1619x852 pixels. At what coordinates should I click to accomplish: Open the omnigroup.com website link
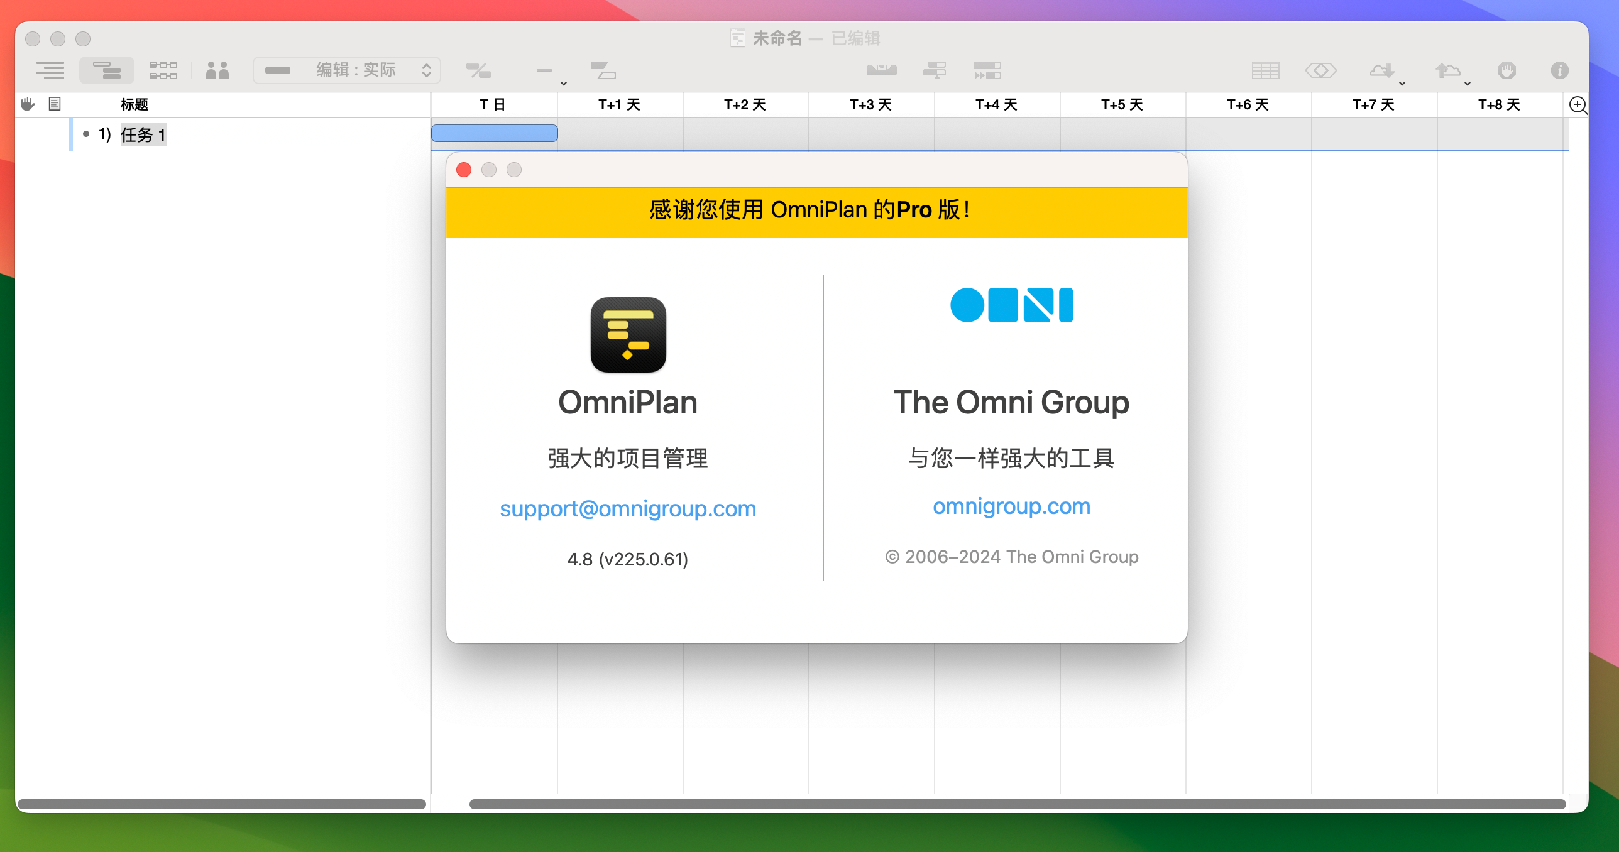pos(1011,506)
